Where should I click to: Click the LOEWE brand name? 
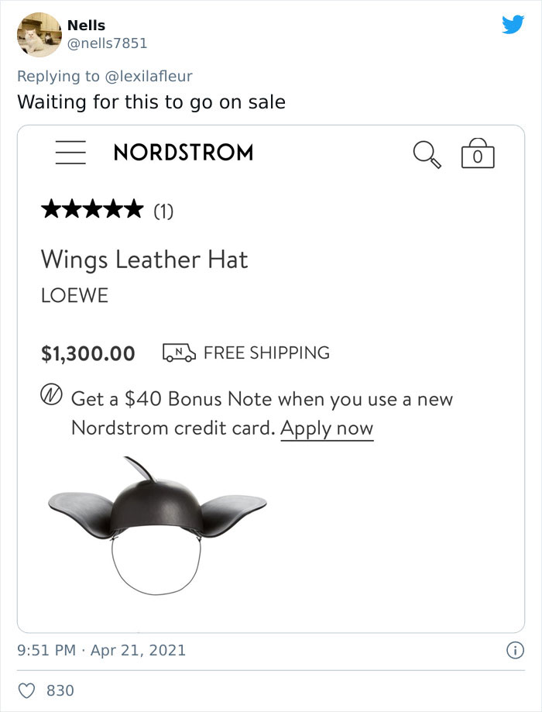coord(75,295)
